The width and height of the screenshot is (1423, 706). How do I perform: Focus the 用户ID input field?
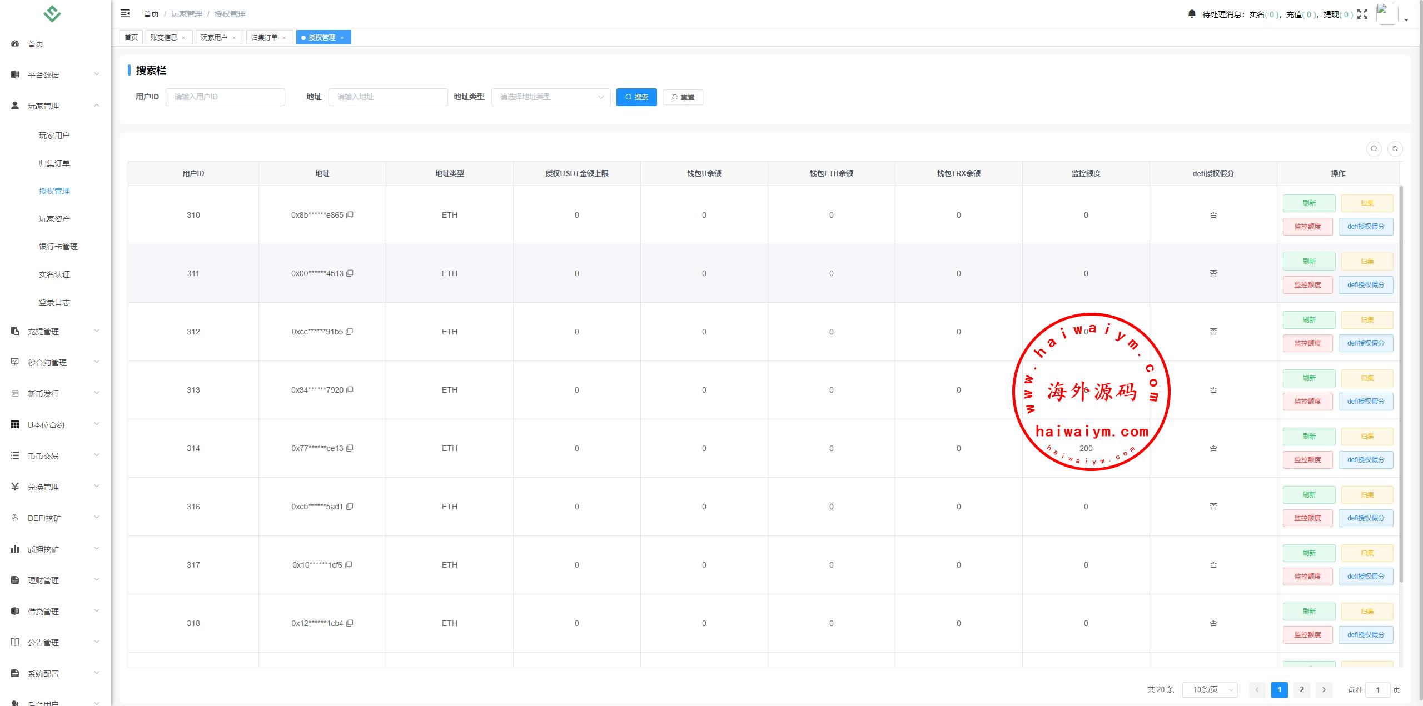[x=225, y=97]
